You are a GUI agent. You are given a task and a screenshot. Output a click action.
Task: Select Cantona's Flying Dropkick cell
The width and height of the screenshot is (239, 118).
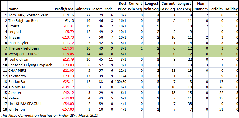31,65
